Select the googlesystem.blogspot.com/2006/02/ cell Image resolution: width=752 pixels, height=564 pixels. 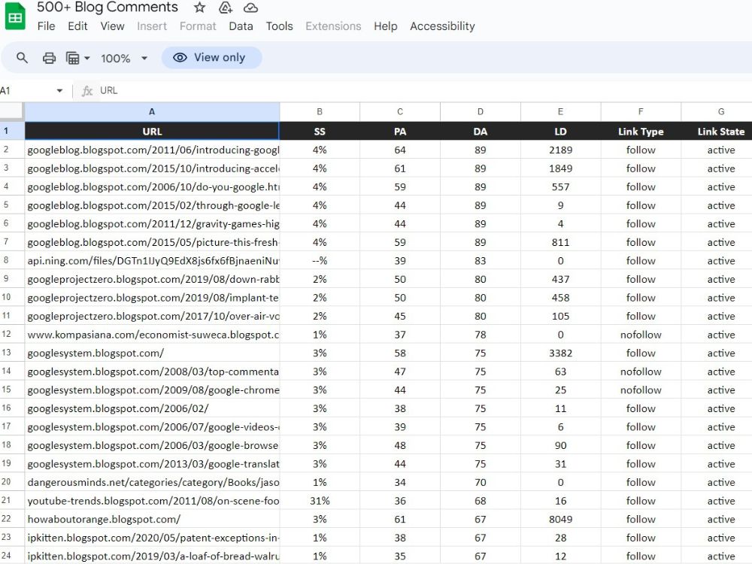[x=152, y=408]
